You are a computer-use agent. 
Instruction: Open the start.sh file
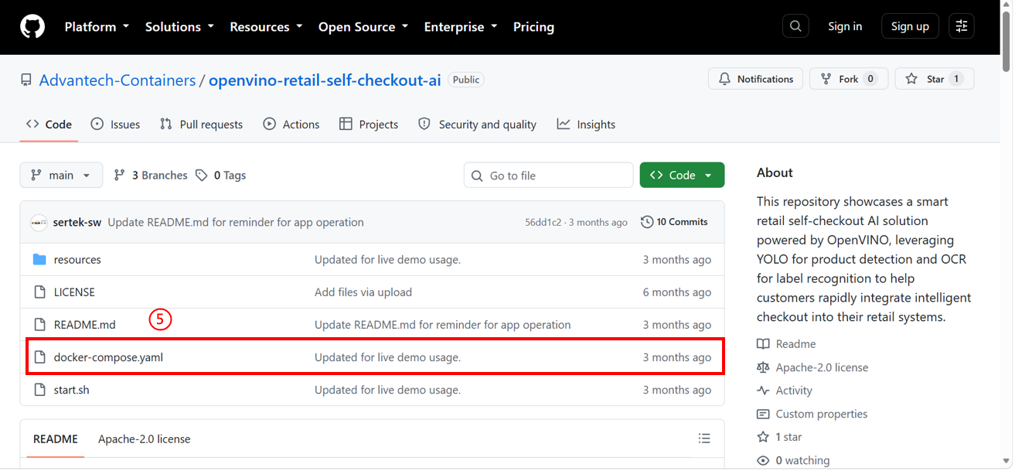[71, 390]
